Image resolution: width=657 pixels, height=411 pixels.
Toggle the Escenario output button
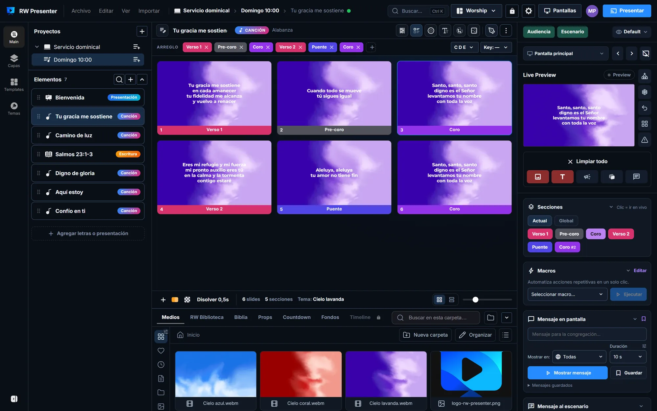572,32
